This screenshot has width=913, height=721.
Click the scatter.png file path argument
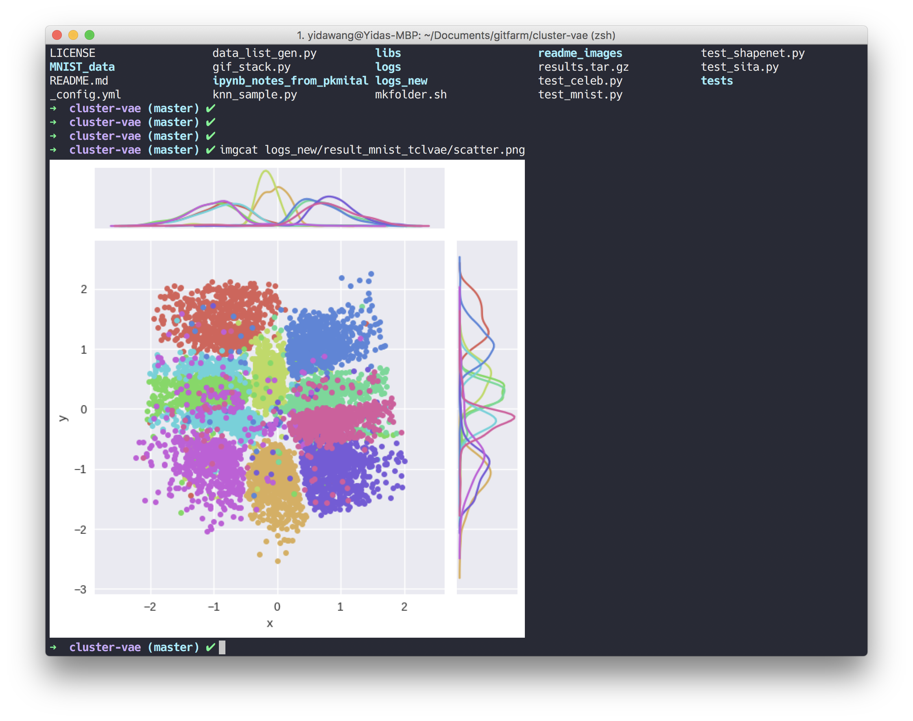coord(395,150)
